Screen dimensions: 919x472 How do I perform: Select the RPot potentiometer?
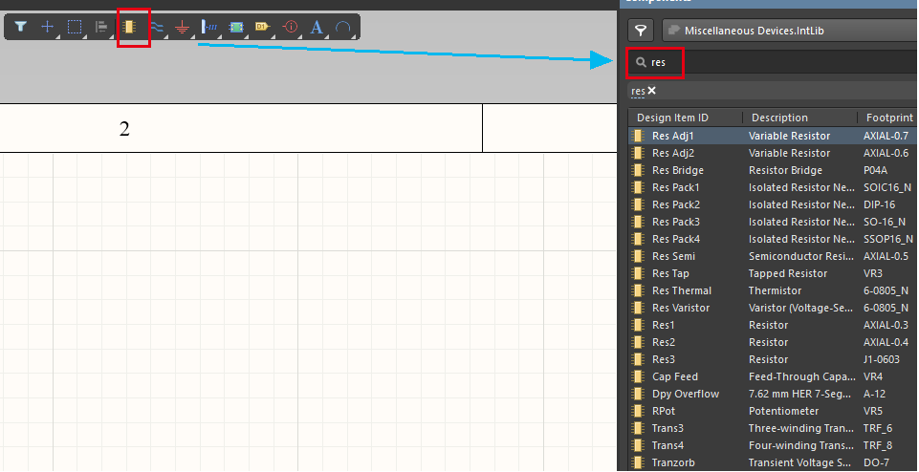774,411
